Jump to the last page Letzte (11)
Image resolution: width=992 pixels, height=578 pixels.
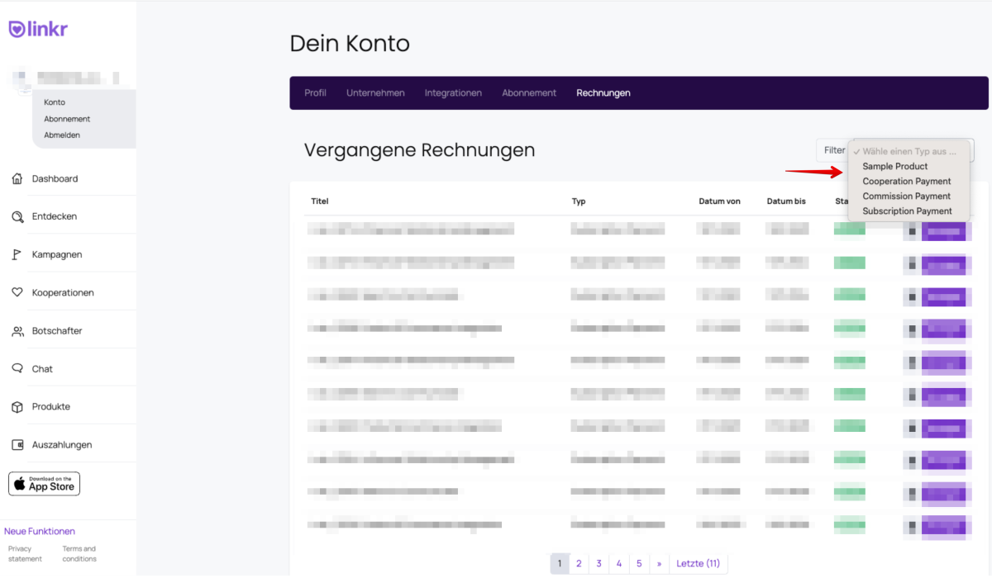pos(698,563)
